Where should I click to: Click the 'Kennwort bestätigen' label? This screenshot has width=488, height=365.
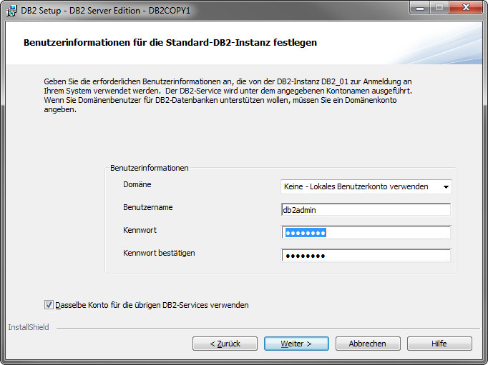pos(159,253)
